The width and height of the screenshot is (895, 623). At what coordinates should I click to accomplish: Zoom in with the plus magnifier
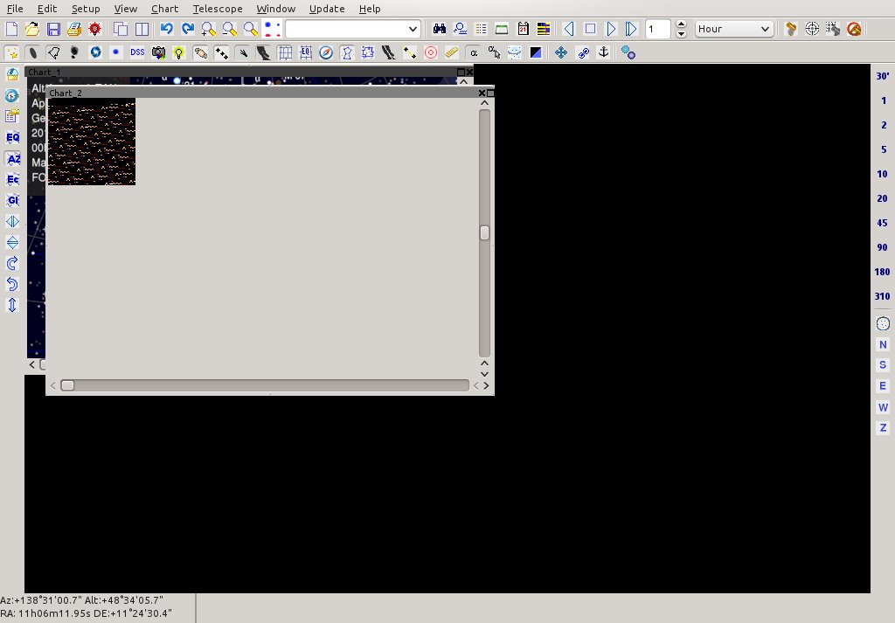208,29
